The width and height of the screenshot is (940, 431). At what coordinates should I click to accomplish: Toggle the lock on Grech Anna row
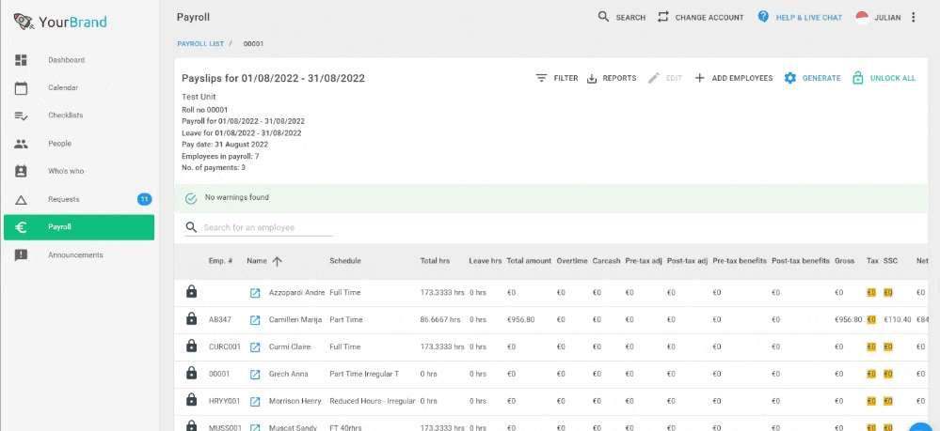point(191,374)
